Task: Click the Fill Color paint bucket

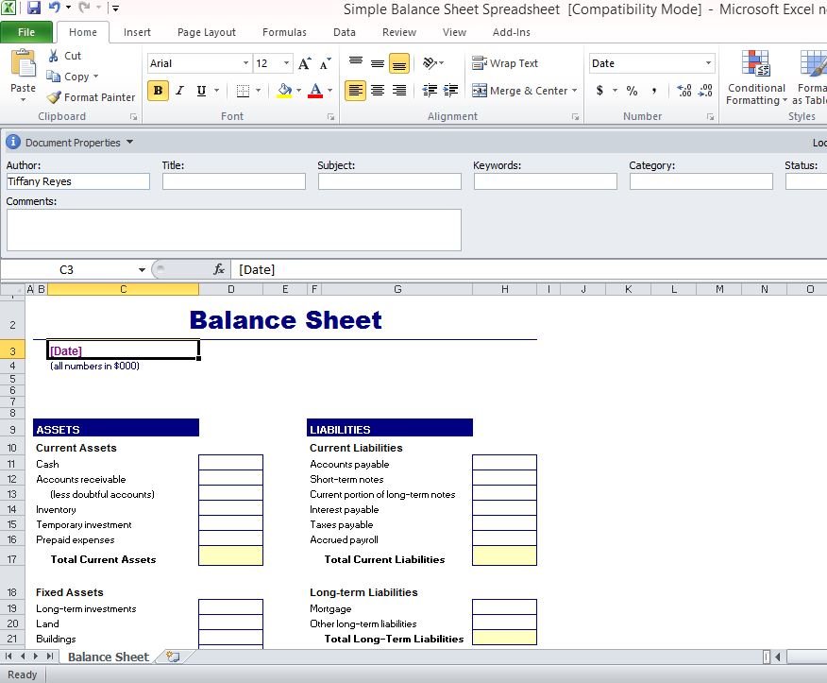Action: tap(284, 91)
